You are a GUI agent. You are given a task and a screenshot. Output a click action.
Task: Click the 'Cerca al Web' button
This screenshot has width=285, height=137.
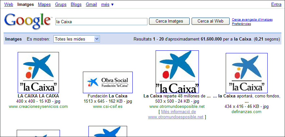(211, 21)
